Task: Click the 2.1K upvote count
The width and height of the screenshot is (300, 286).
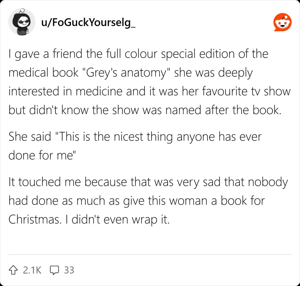Action: pos(32,270)
